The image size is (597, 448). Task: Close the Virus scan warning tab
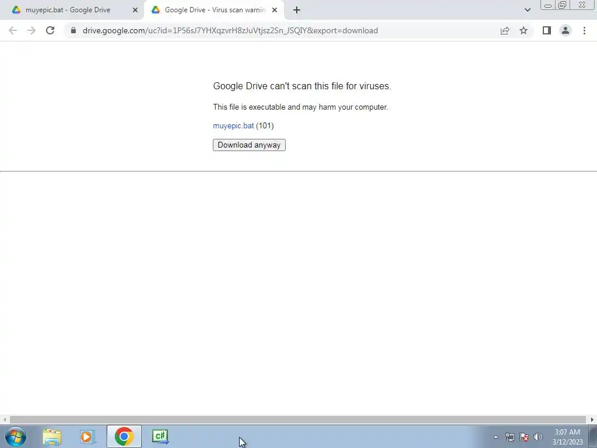275,10
